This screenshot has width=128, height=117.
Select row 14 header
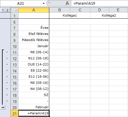[15, 71]
